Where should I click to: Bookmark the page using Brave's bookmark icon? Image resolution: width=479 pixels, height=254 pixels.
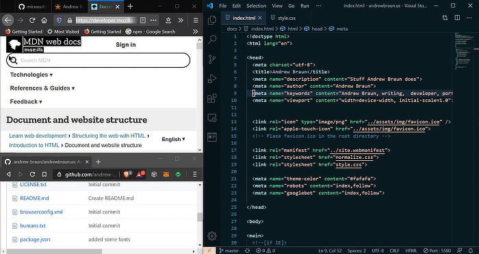point(44,174)
